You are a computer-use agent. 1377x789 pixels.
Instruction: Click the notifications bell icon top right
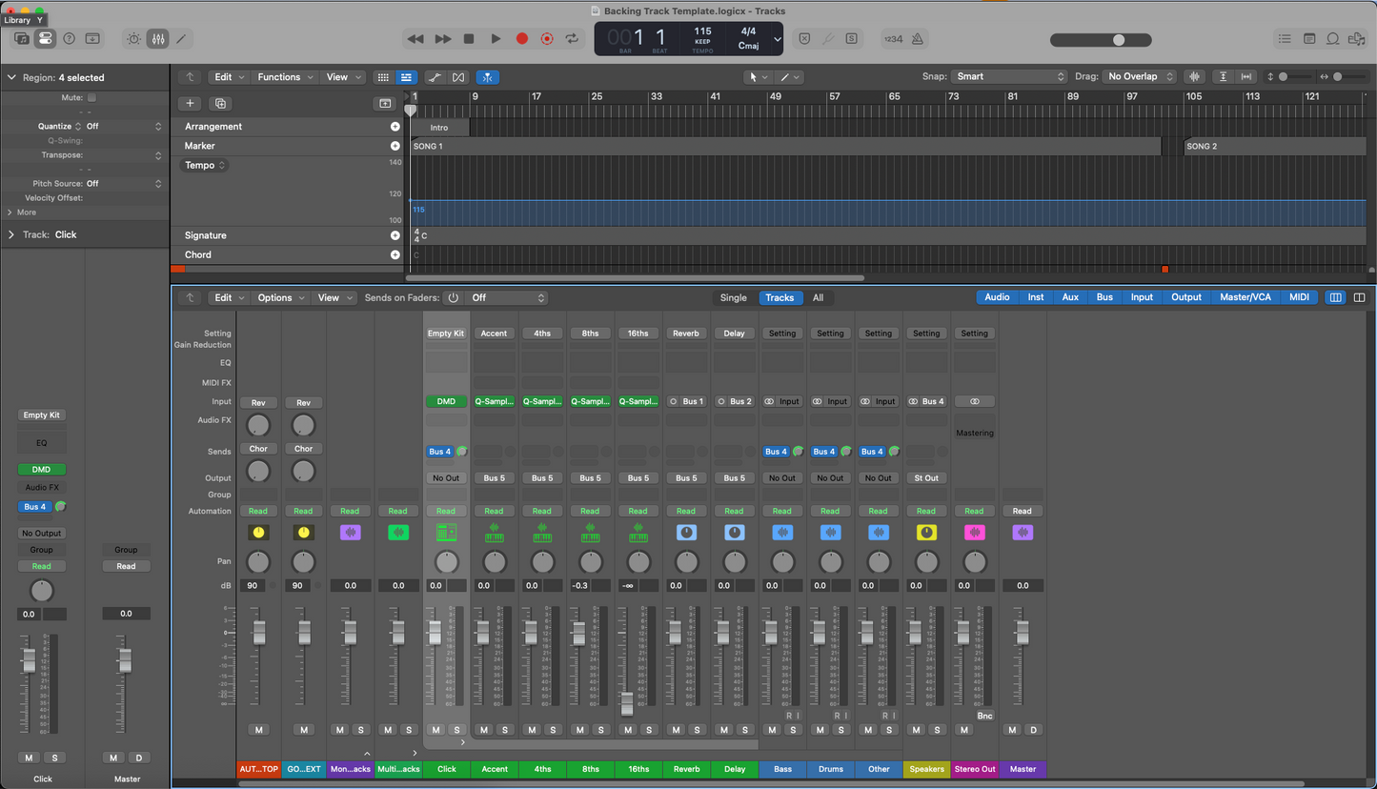(1333, 38)
